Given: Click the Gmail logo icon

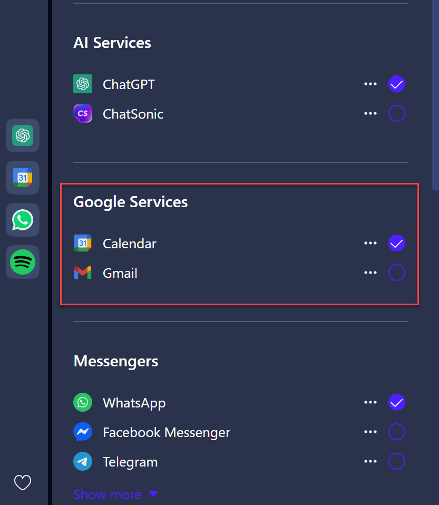Looking at the screenshot, I should tap(83, 273).
